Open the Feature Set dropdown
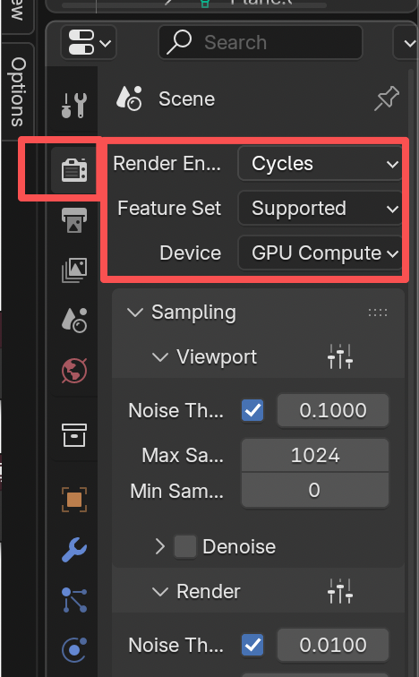Screen dimensions: 419x677 (321, 209)
